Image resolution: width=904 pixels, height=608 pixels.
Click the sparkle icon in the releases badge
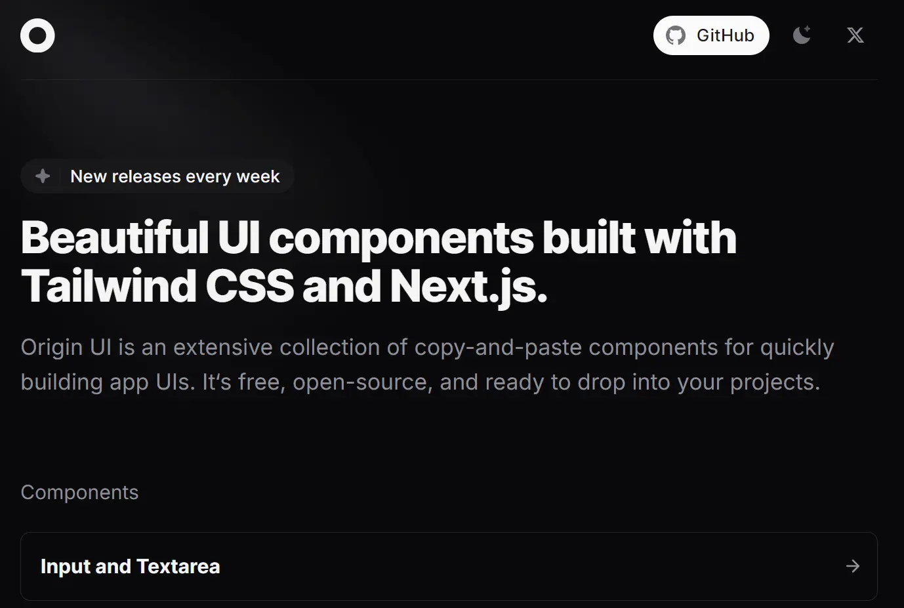click(x=43, y=176)
